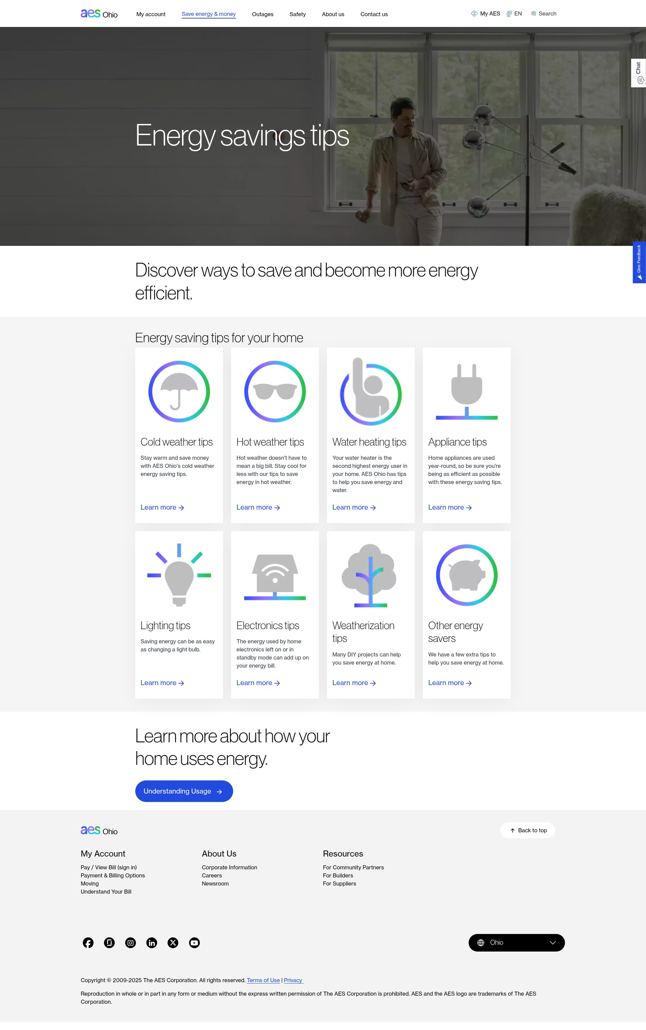The image size is (646, 1030).
Task: Open the YouTube social icon
Action: (x=194, y=943)
